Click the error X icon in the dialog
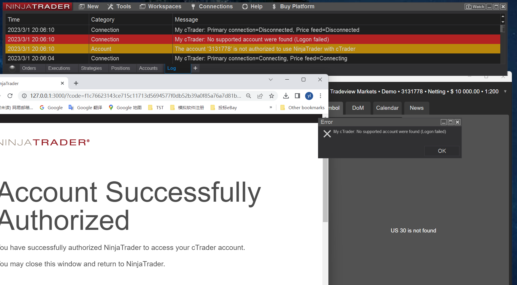The image size is (517, 285). [x=327, y=134]
